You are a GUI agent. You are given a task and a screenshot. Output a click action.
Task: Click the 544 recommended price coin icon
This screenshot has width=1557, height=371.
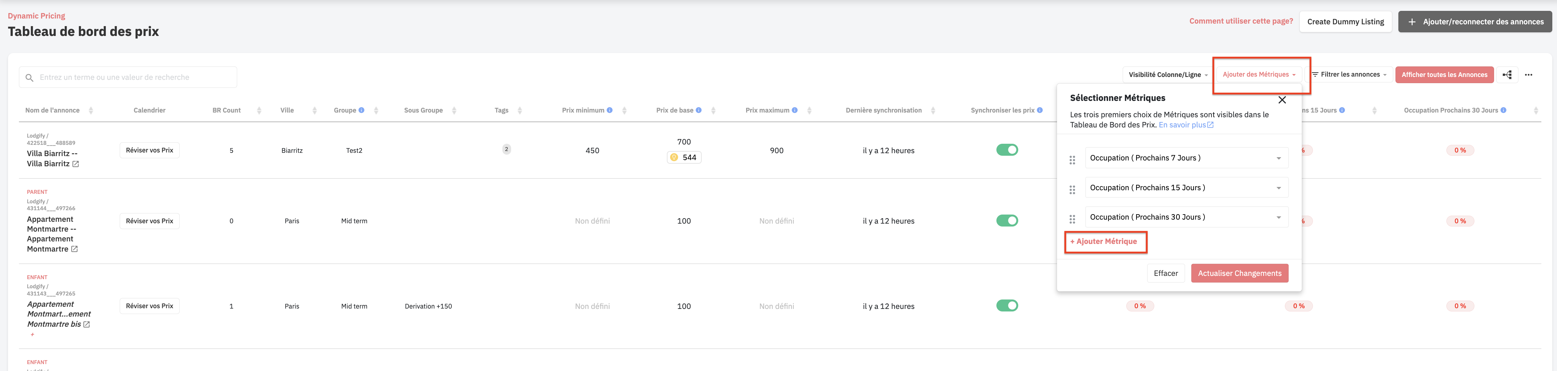tap(674, 158)
